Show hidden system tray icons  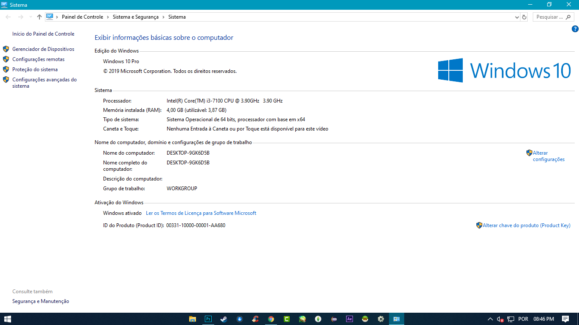[x=490, y=319]
